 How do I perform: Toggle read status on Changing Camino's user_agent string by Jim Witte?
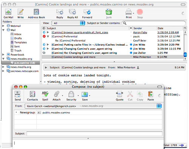pyautogui.click(x=131, y=49)
